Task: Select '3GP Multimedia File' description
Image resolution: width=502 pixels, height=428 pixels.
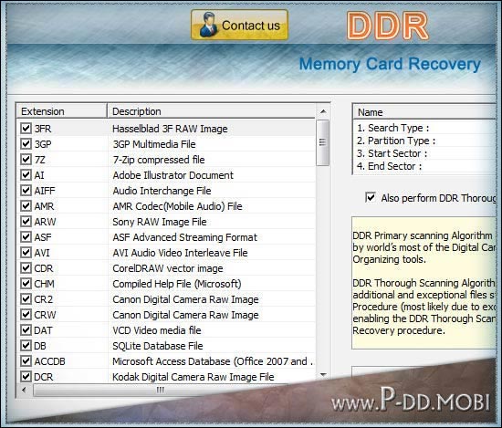Action: pyautogui.click(x=154, y=144)
